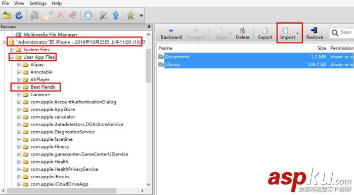This screenshot has height=195, width=354.
Task: Collapse the User App Files folder
Action: click(x=12, y=57)
